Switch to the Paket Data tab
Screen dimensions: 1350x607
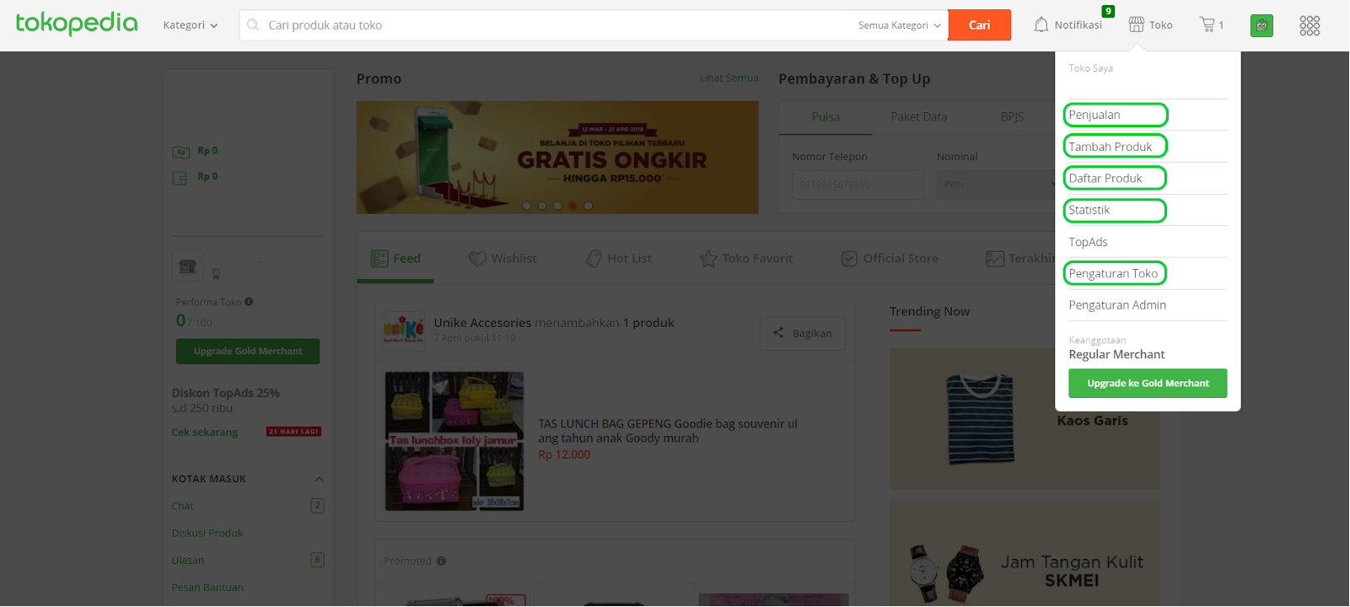919,117
